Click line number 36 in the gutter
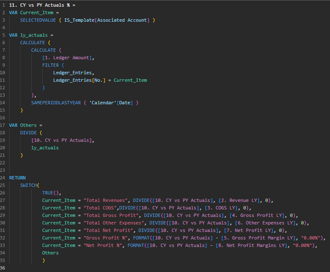Viewport: 330px width, 272px height. tap(3, 268)
